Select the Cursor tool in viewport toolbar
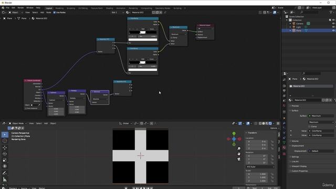 pos(5,141)
